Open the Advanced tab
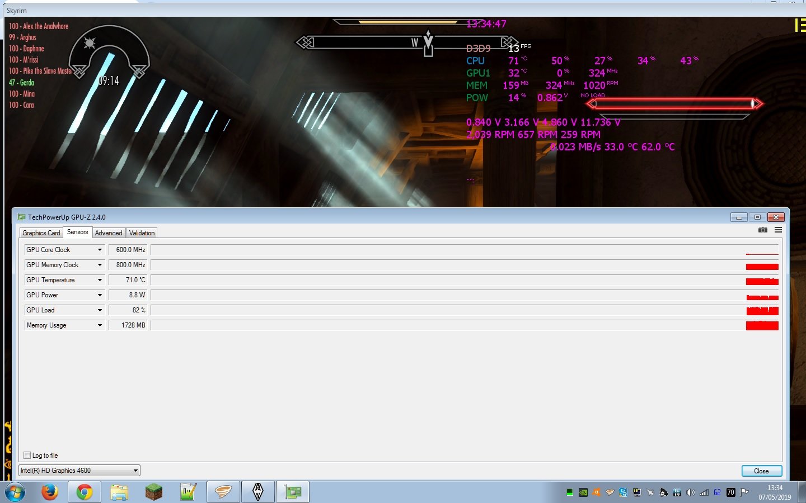 coord(109,233)
